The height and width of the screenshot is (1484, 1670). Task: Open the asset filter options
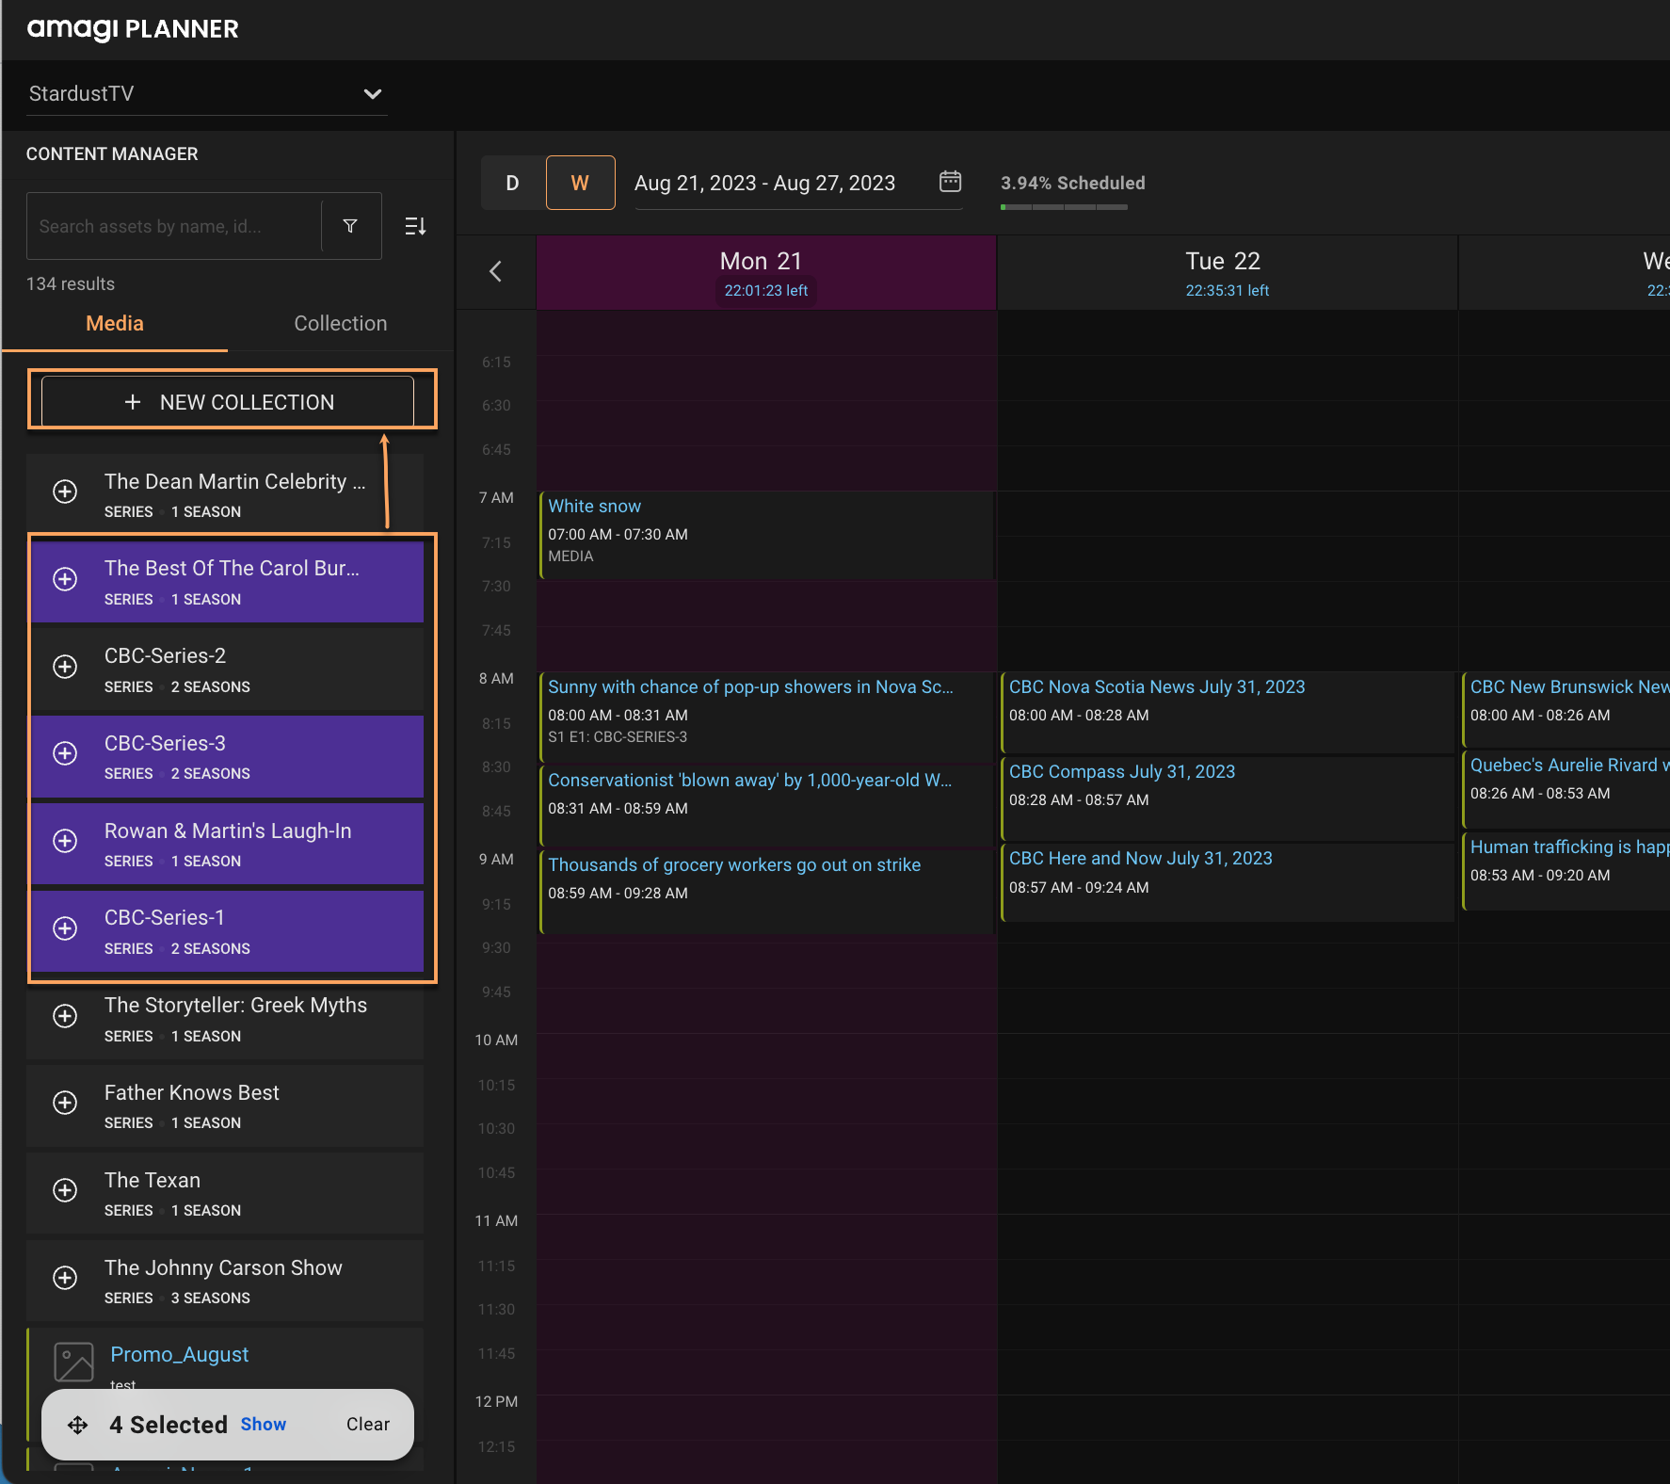[x=350, y=226]
